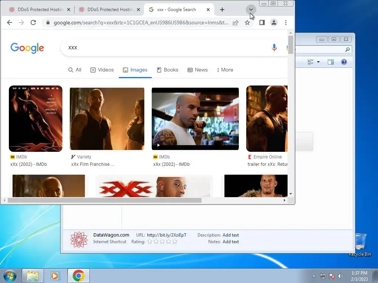Click the Google logo

[x=27, y=48]
